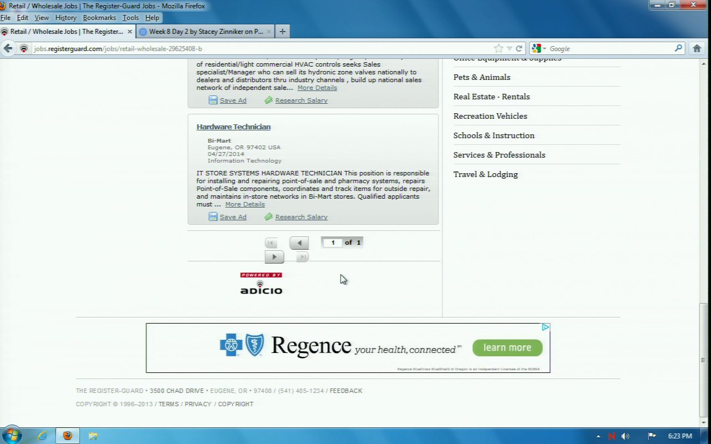Open the Pets & Animals category

click(482, 77)
